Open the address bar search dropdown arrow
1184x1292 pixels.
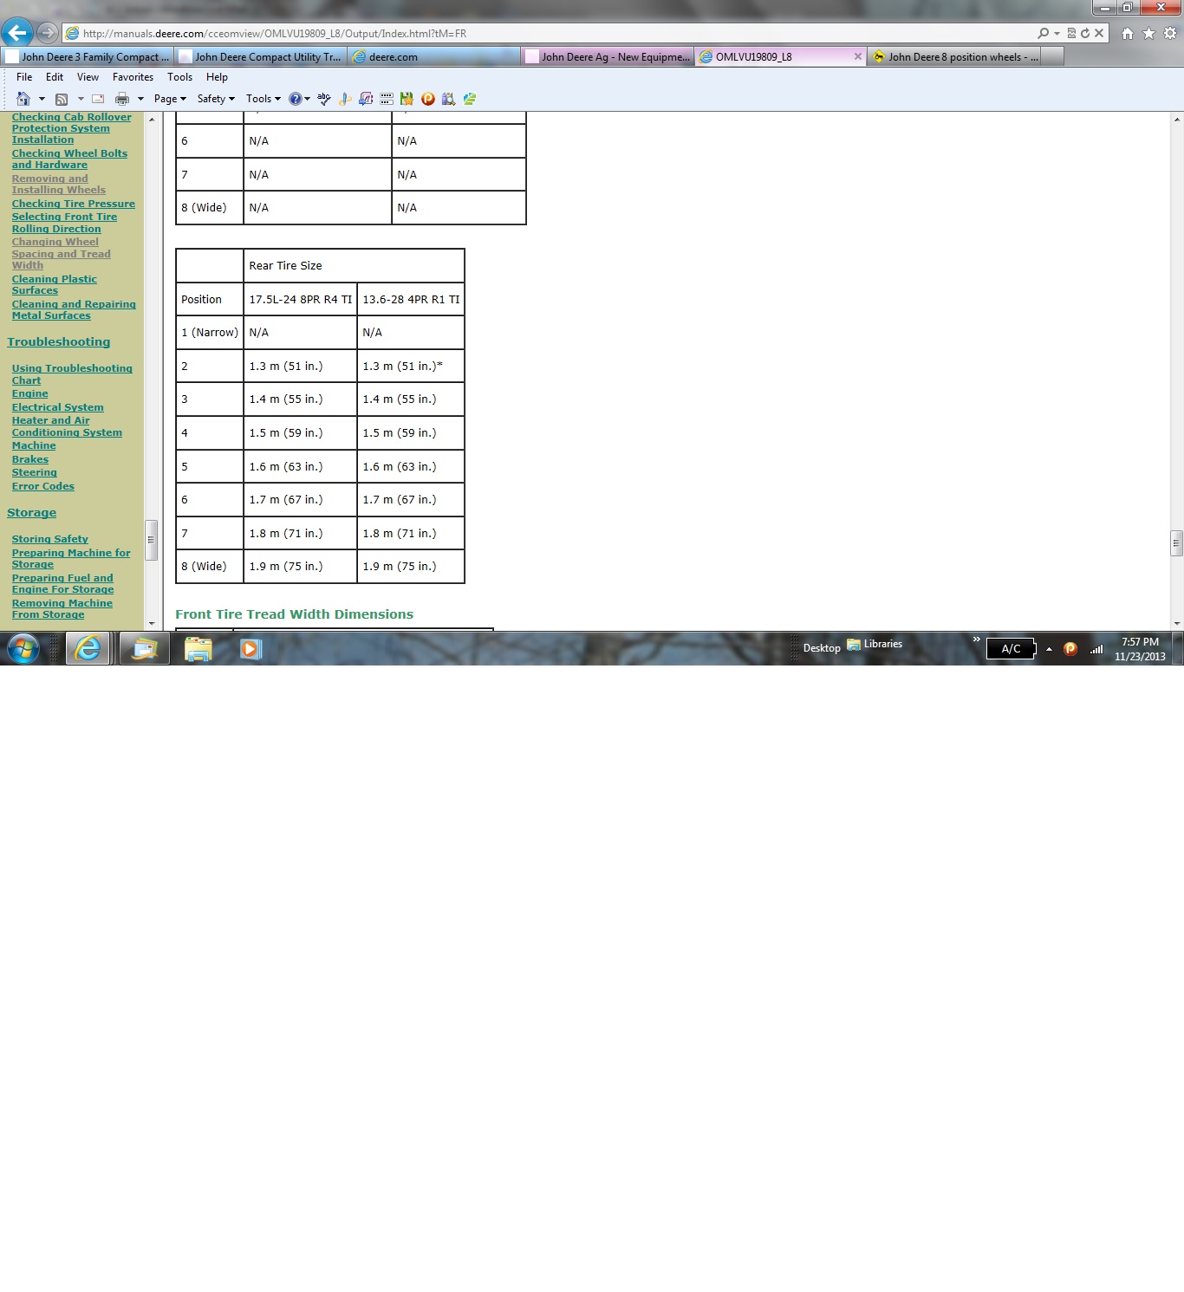(1057, 34)
